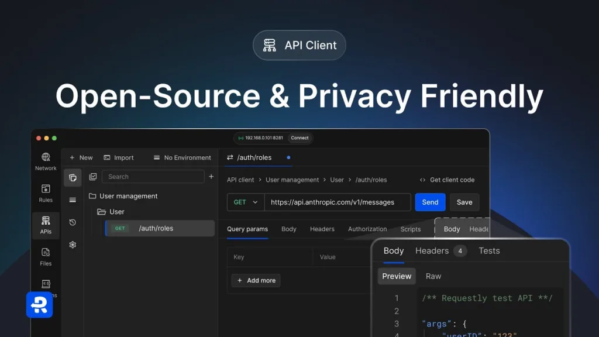
Task: Open the Rules section in sidebar
Action: 46,193
